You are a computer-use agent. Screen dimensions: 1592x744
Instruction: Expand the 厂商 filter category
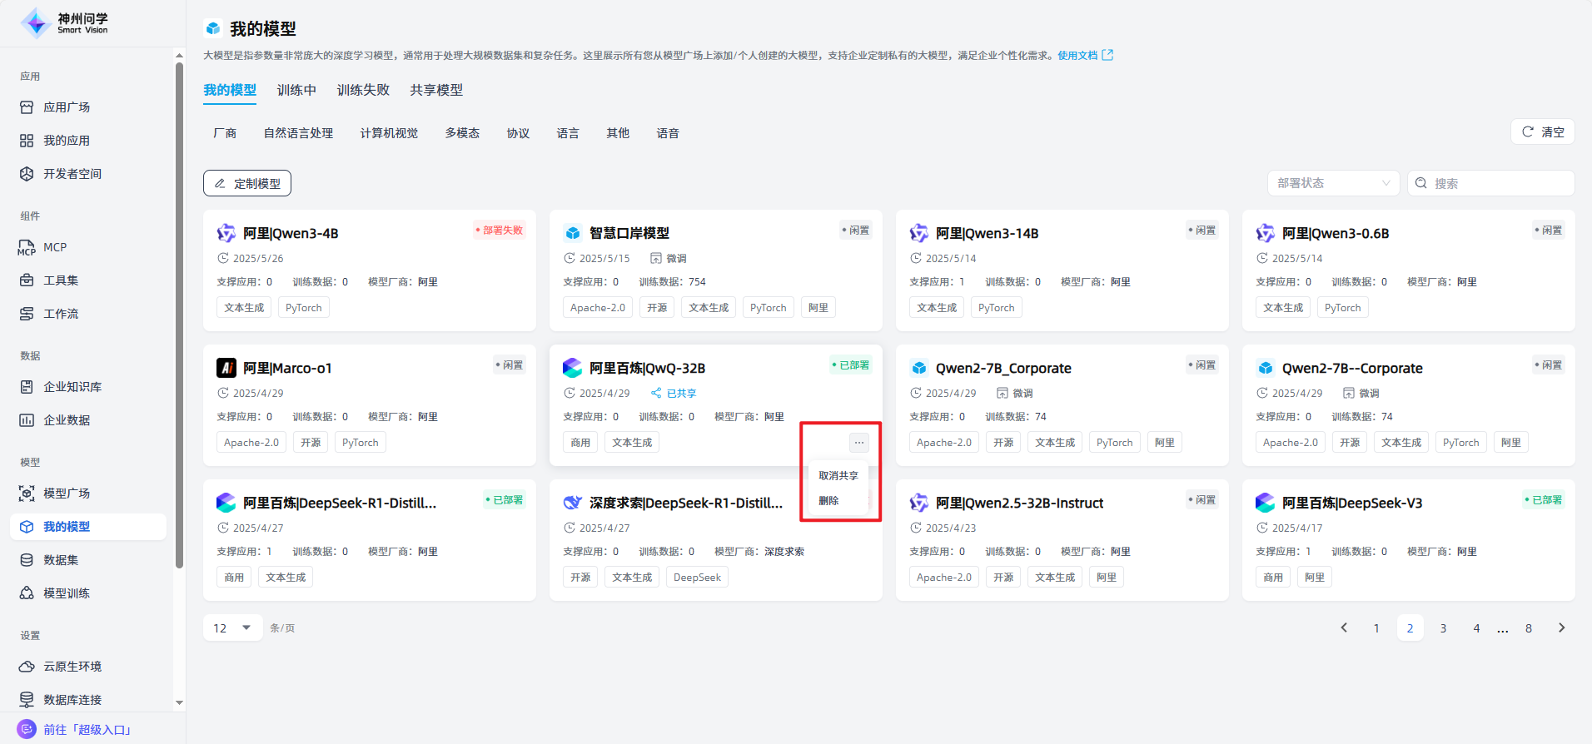225,133
